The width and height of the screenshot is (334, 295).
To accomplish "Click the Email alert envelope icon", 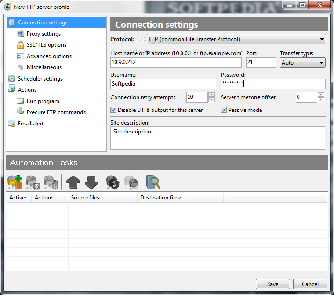I will (x=12, y=124).
